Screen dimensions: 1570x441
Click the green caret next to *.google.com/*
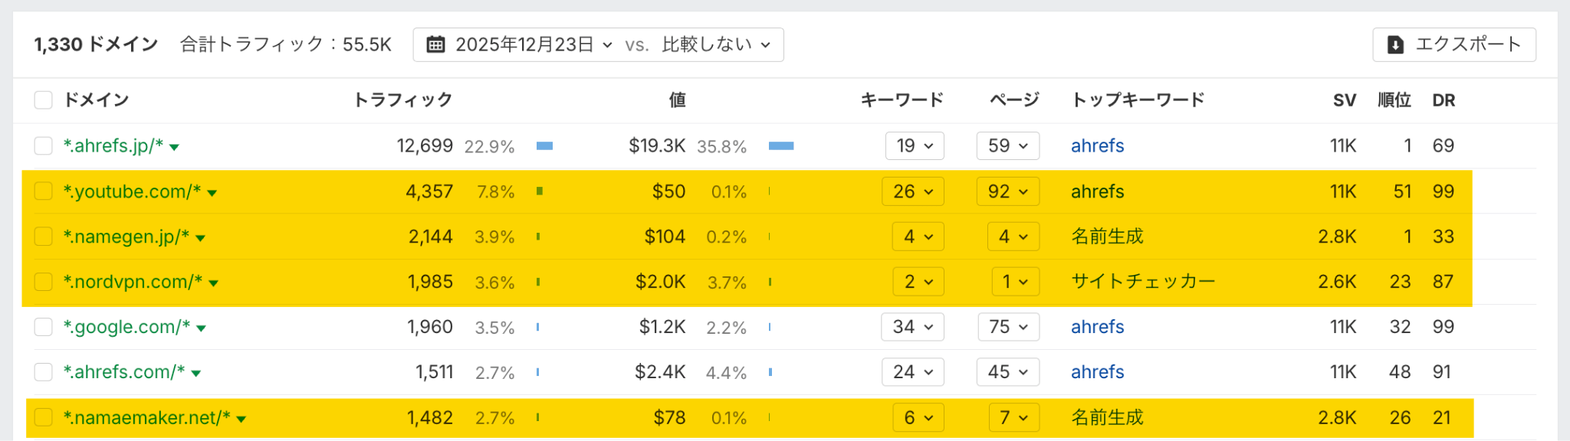(x=202, y=328)
